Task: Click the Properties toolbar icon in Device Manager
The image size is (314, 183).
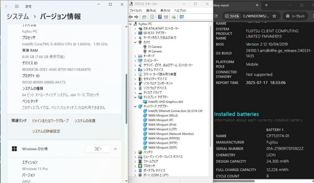Action: (152, 17)
